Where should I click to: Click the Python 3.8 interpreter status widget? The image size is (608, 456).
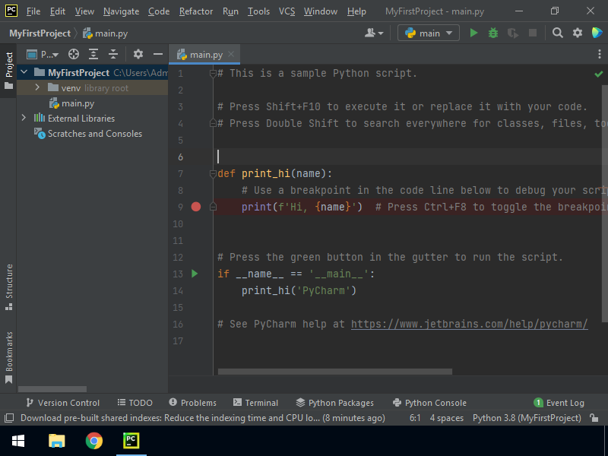click(x=527, y=418)
